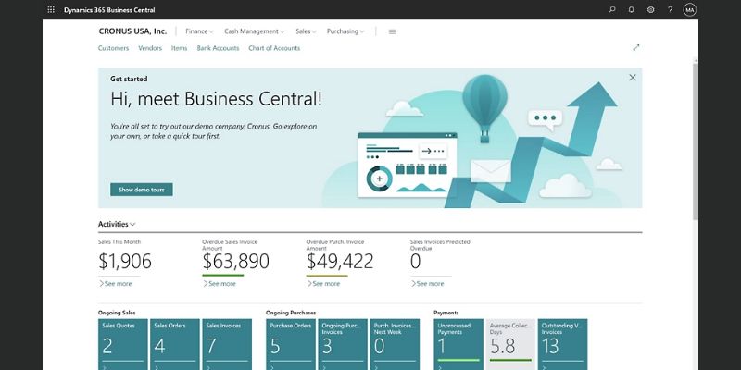Viewport: 741px width, 370px height.
Task: Open the app launcher waffle icon
Action: point(51,9)
